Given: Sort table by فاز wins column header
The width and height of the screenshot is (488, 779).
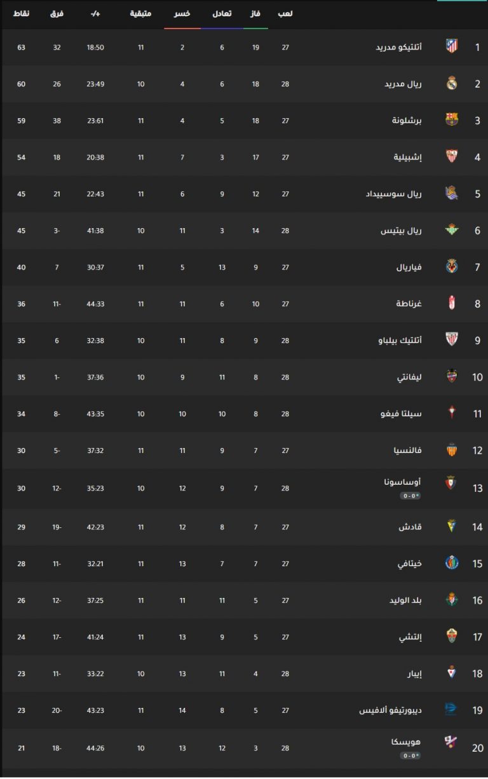Looking at the screenshot, I should [x=255, y=13].
